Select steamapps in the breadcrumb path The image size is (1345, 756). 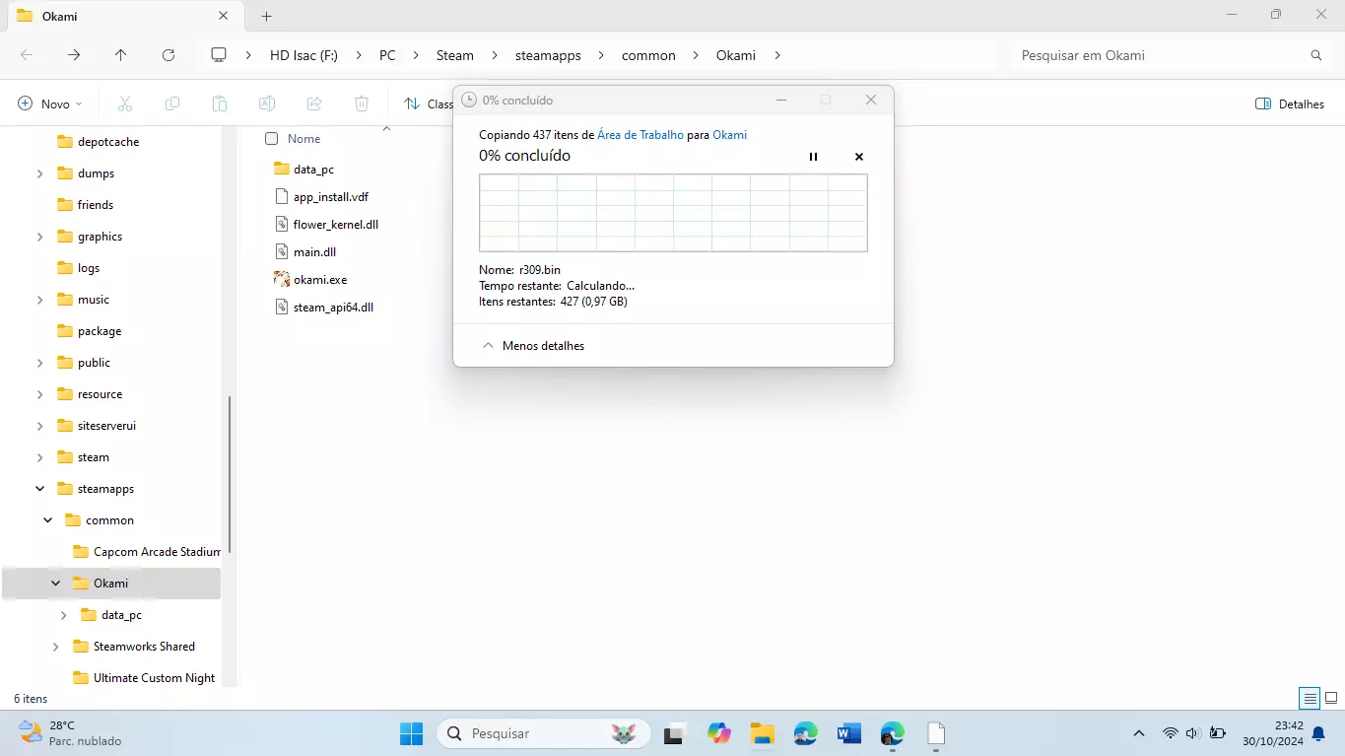tap(548, 55)
